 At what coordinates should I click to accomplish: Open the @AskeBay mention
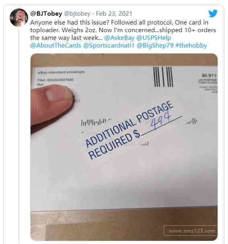pyautogui.click(x=119, y=38)
